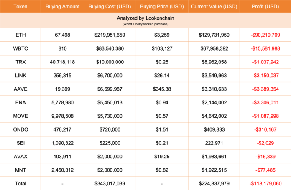Screen dimensions: 291x190
Task: Click the Buying Cost (USD) header
Action: click(110, 7)
